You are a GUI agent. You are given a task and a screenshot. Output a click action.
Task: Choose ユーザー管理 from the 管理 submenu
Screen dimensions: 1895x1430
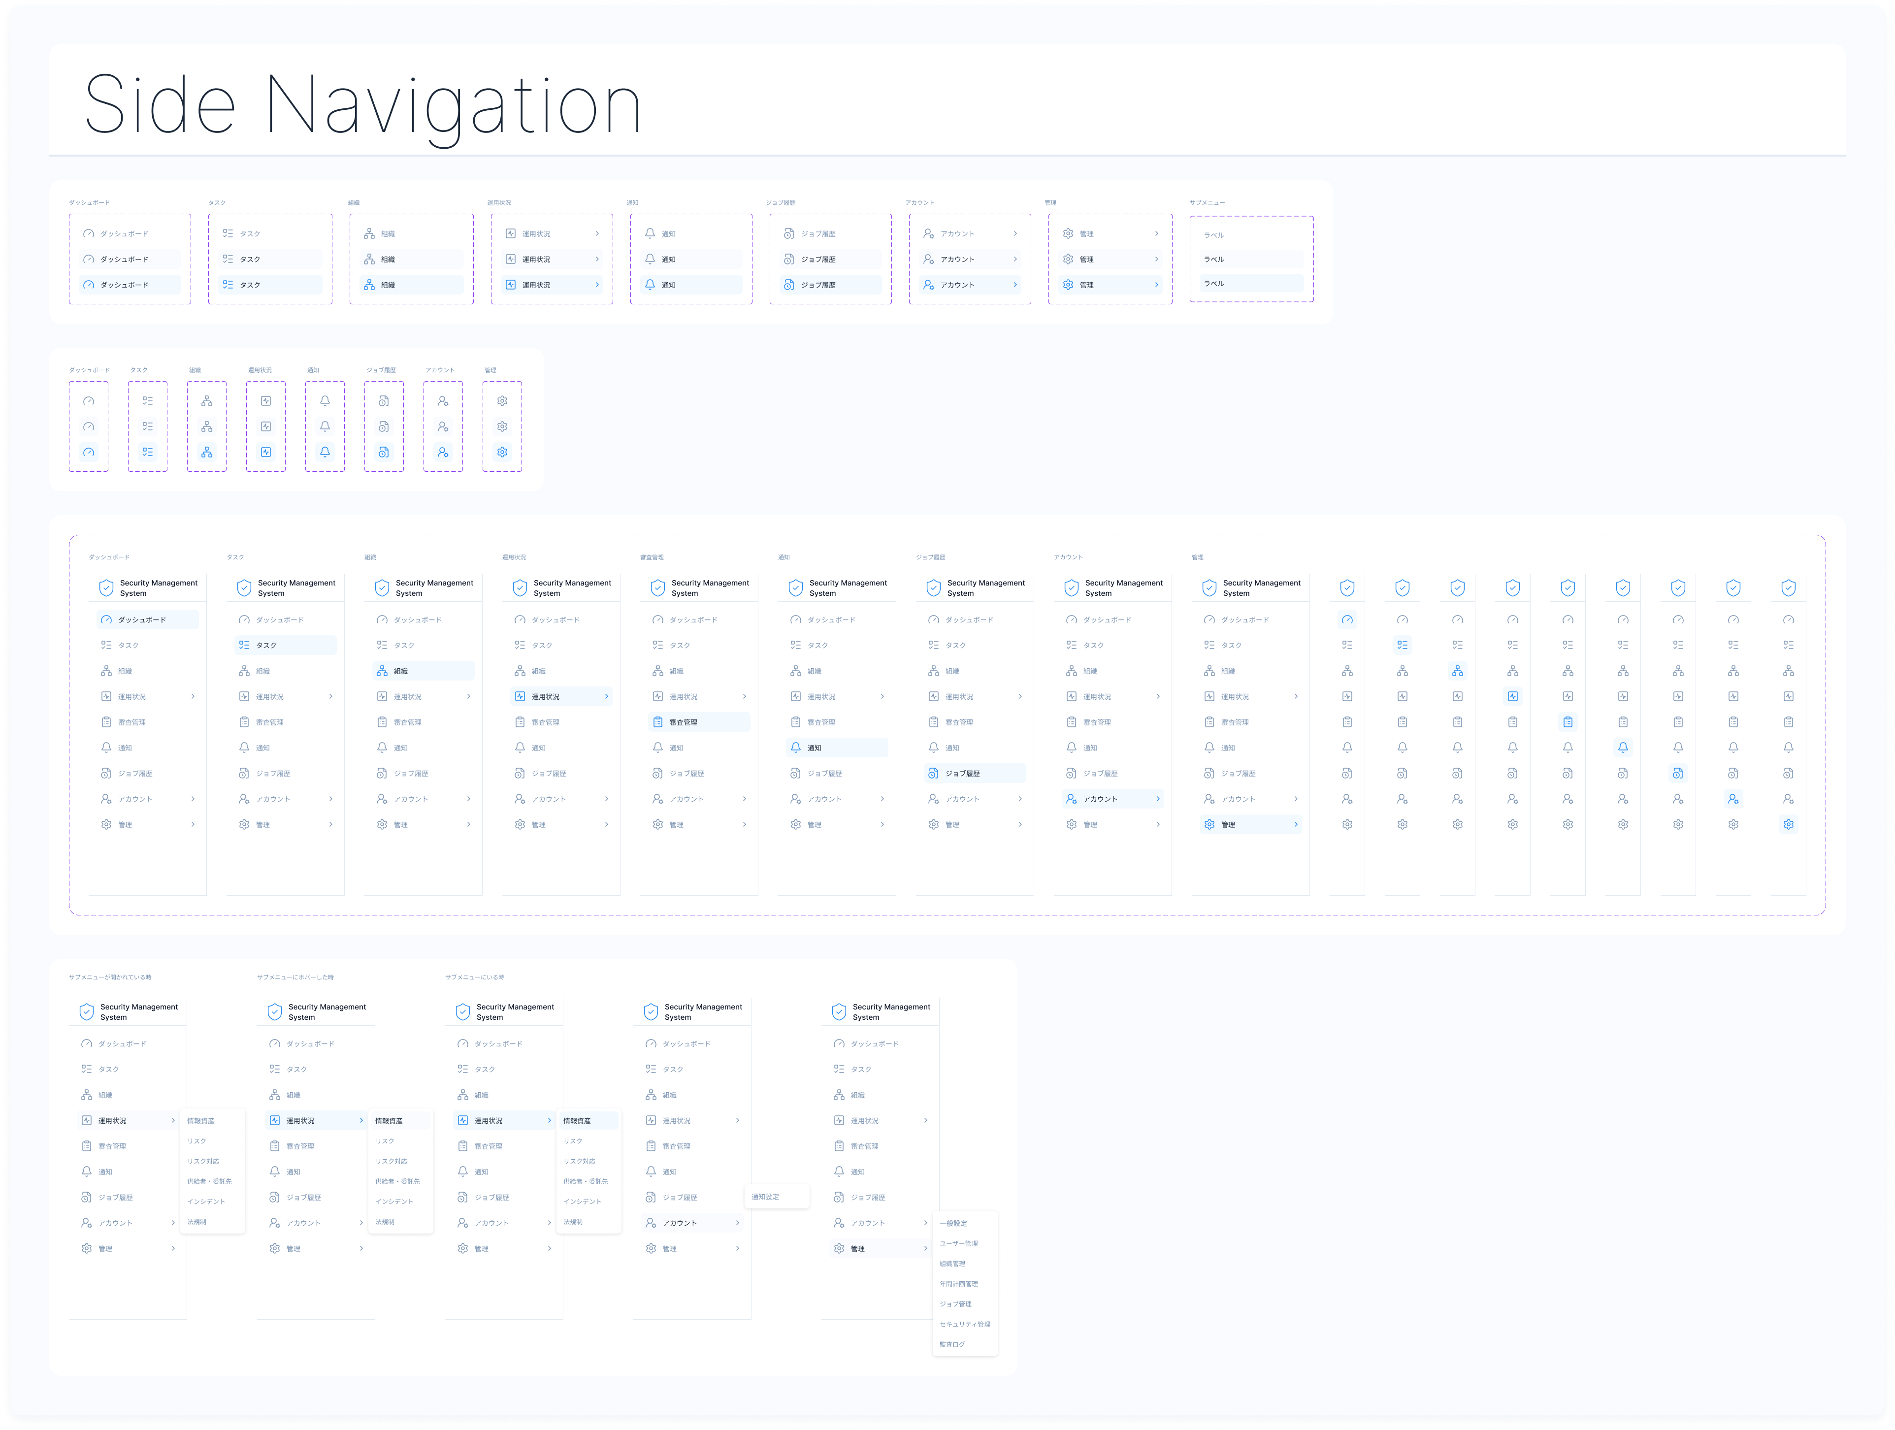[959, 1243]
